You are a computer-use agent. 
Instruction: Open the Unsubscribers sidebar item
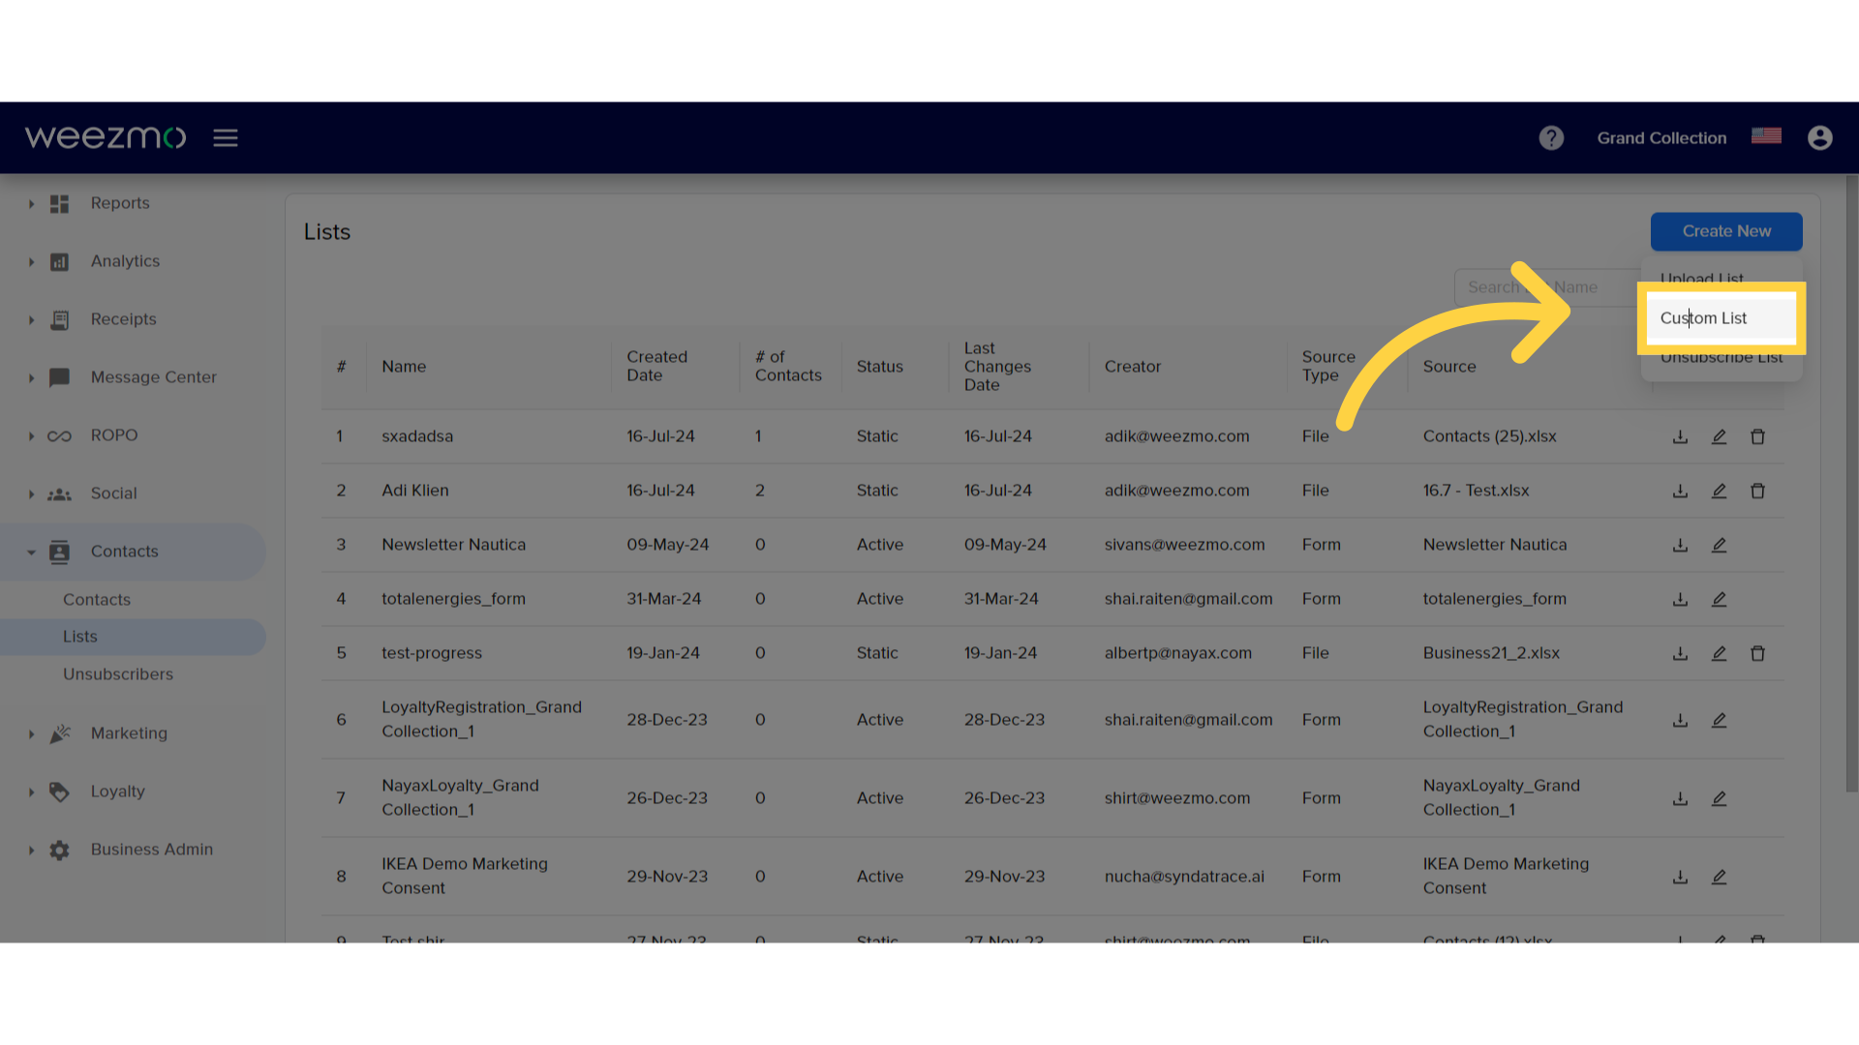point(117,673)
